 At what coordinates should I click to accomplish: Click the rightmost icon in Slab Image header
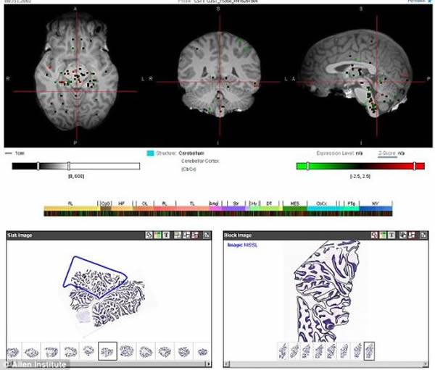(207, 235)
